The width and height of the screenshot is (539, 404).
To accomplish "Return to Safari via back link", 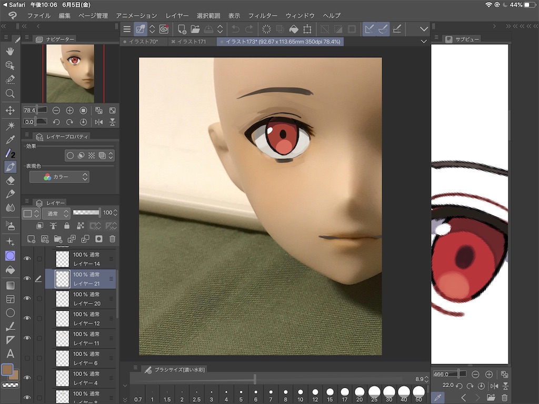I will click(14, 5).
